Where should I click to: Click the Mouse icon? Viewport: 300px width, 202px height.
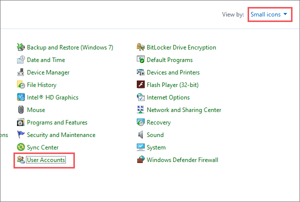click(21, 110)
